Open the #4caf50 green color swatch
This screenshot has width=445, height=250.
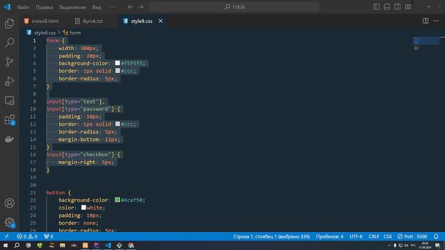[118, 200]
